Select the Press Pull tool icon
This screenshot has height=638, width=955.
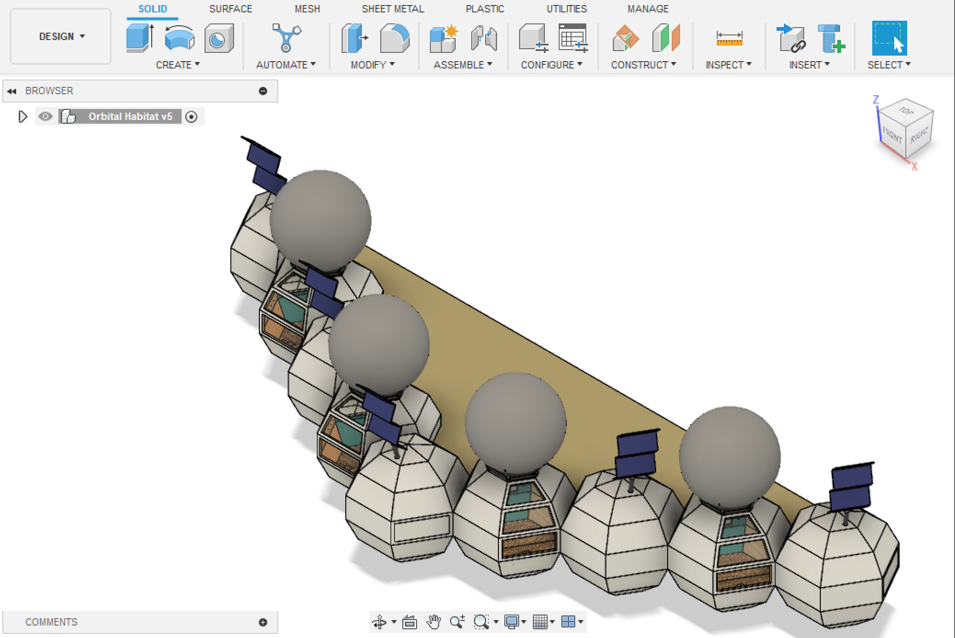[x=355, y=38]
